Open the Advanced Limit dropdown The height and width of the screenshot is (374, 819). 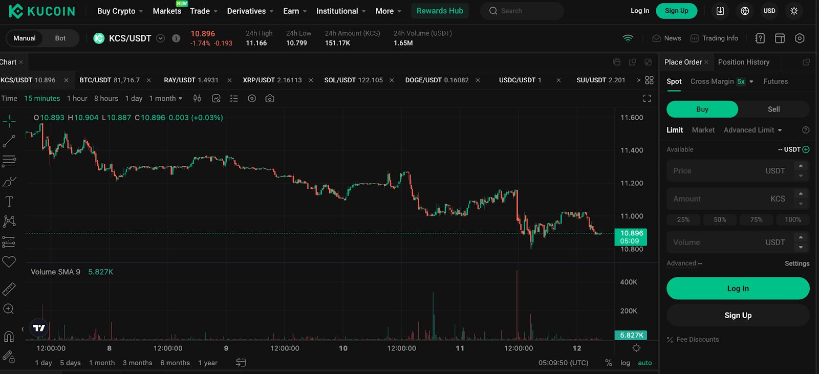tap(752, 130)
